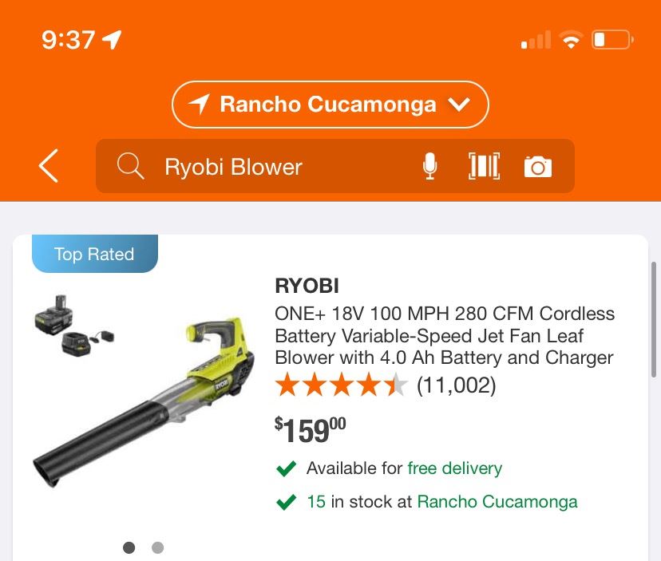The height and width of the screenshot is (561, 661).
Task: Expand the Rancho Cucamonga store dropdown
Action: [x=330, y=105]
